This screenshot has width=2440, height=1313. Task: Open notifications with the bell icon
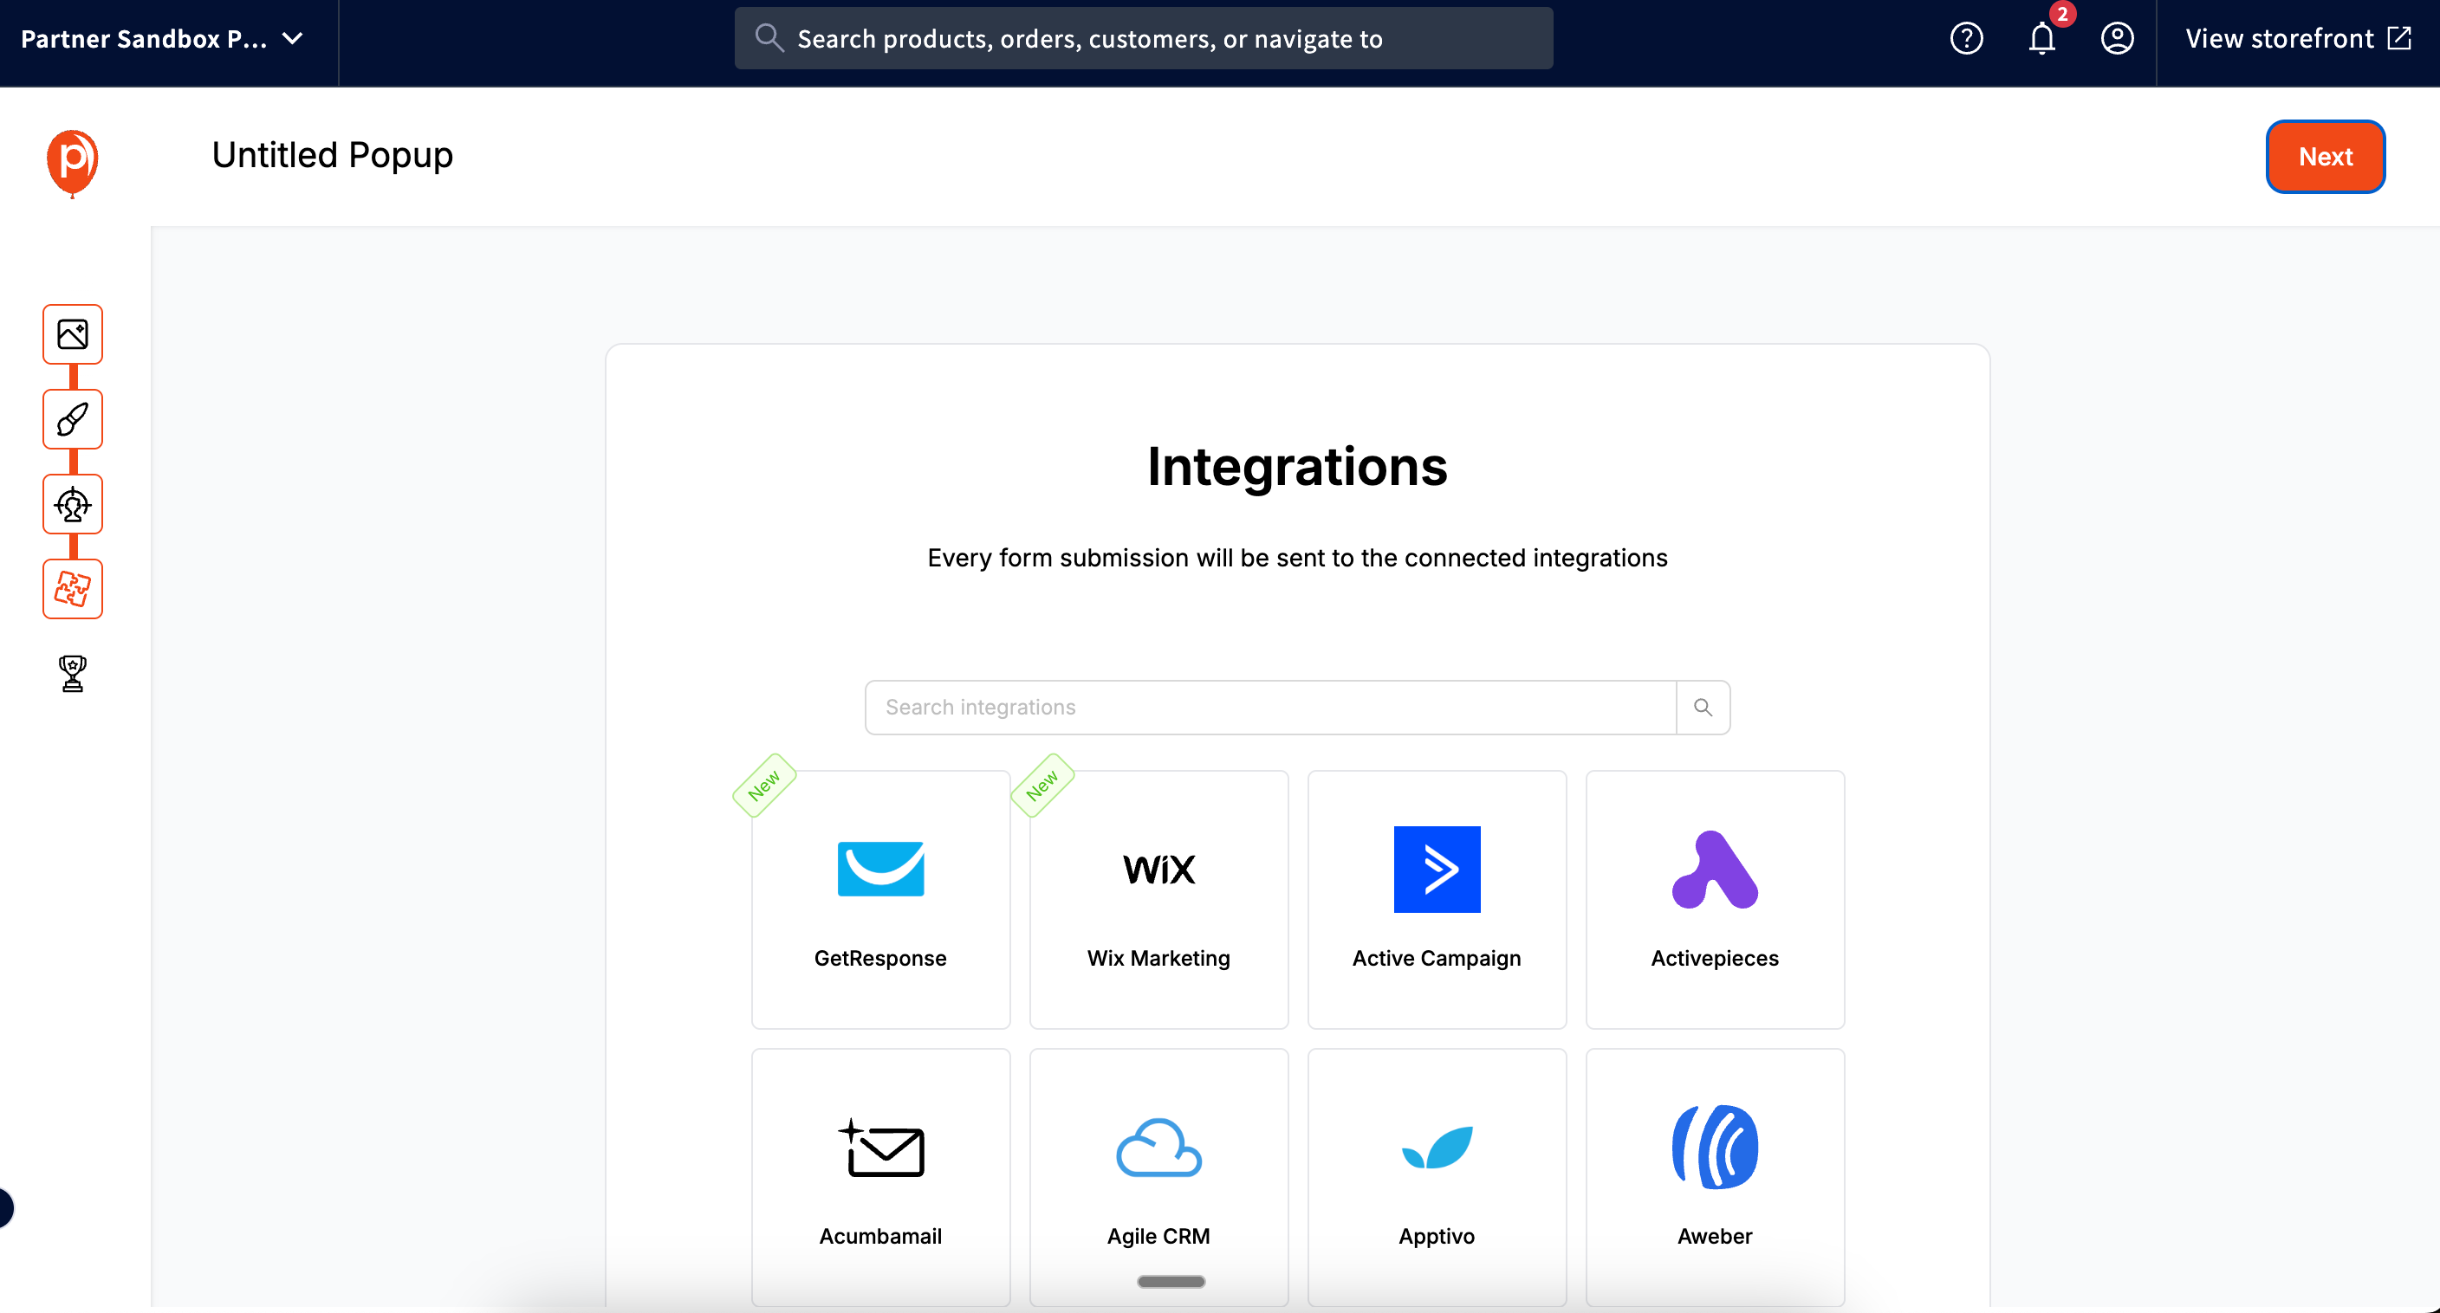tap(2041, 40)
